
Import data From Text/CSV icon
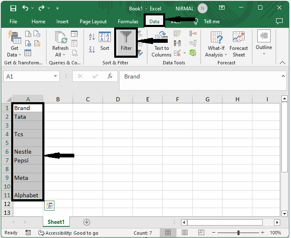click(28, 34)
